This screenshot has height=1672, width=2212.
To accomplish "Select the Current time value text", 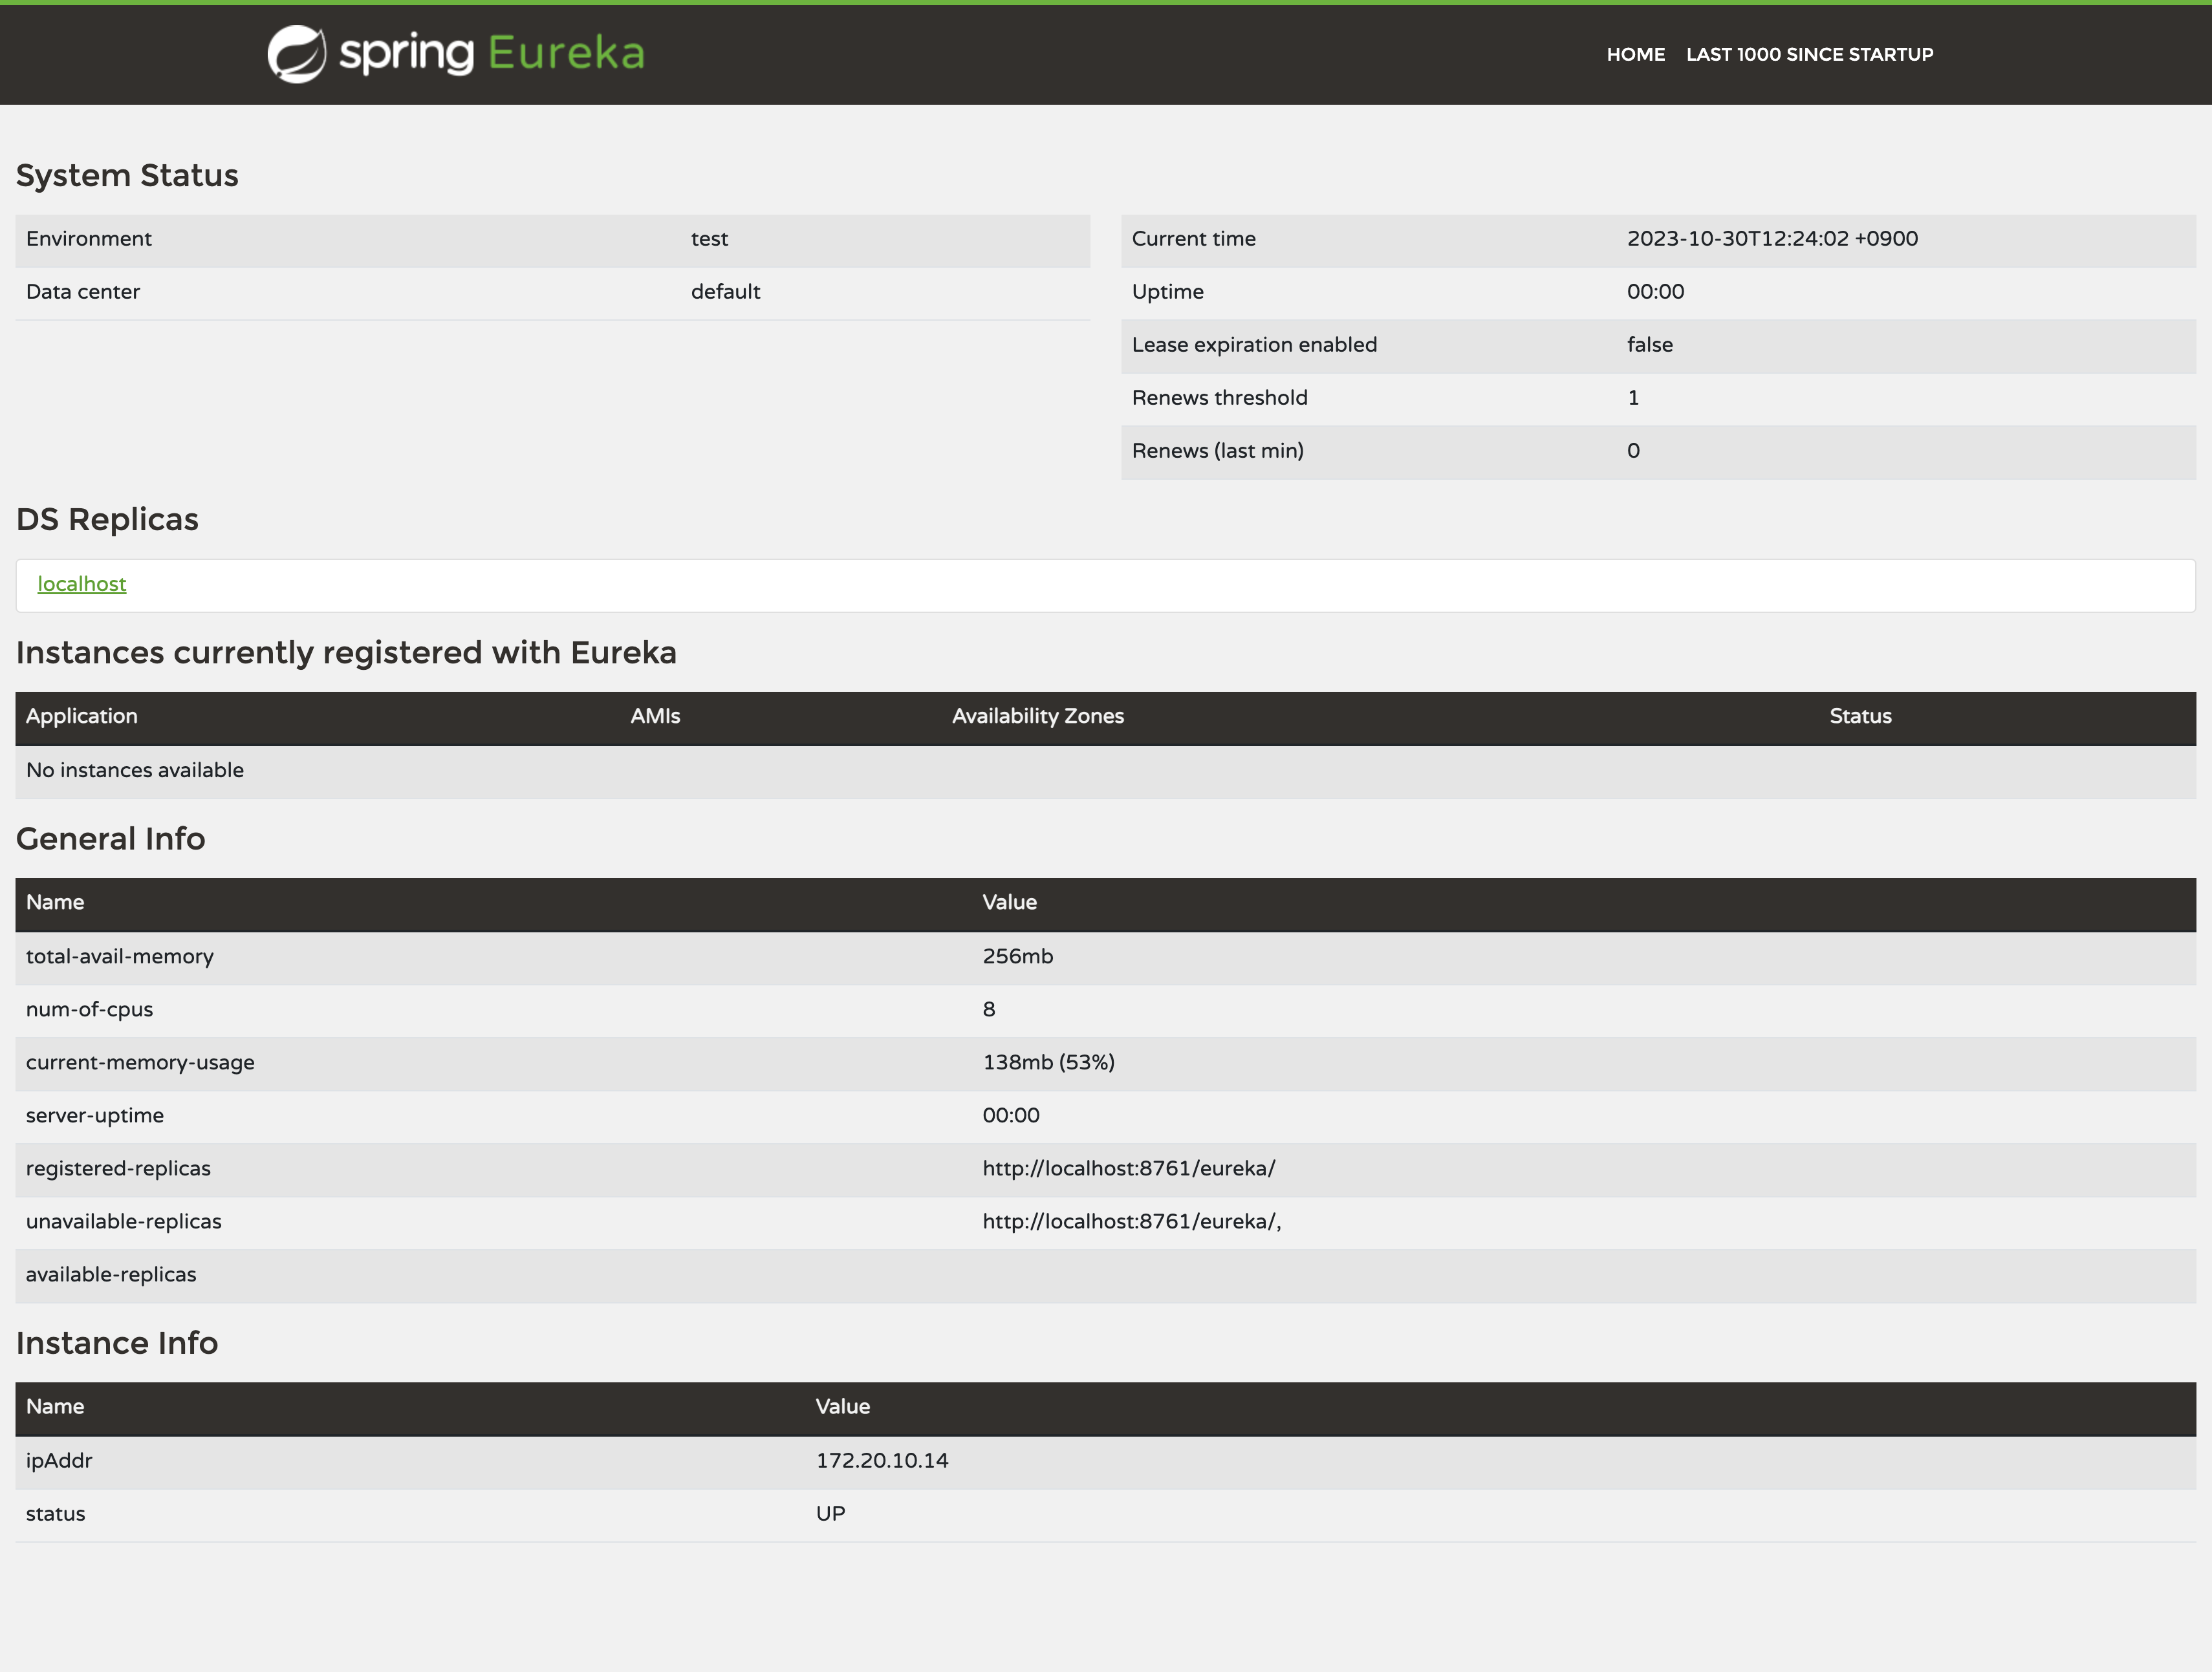I will [x=1771, y=239].
